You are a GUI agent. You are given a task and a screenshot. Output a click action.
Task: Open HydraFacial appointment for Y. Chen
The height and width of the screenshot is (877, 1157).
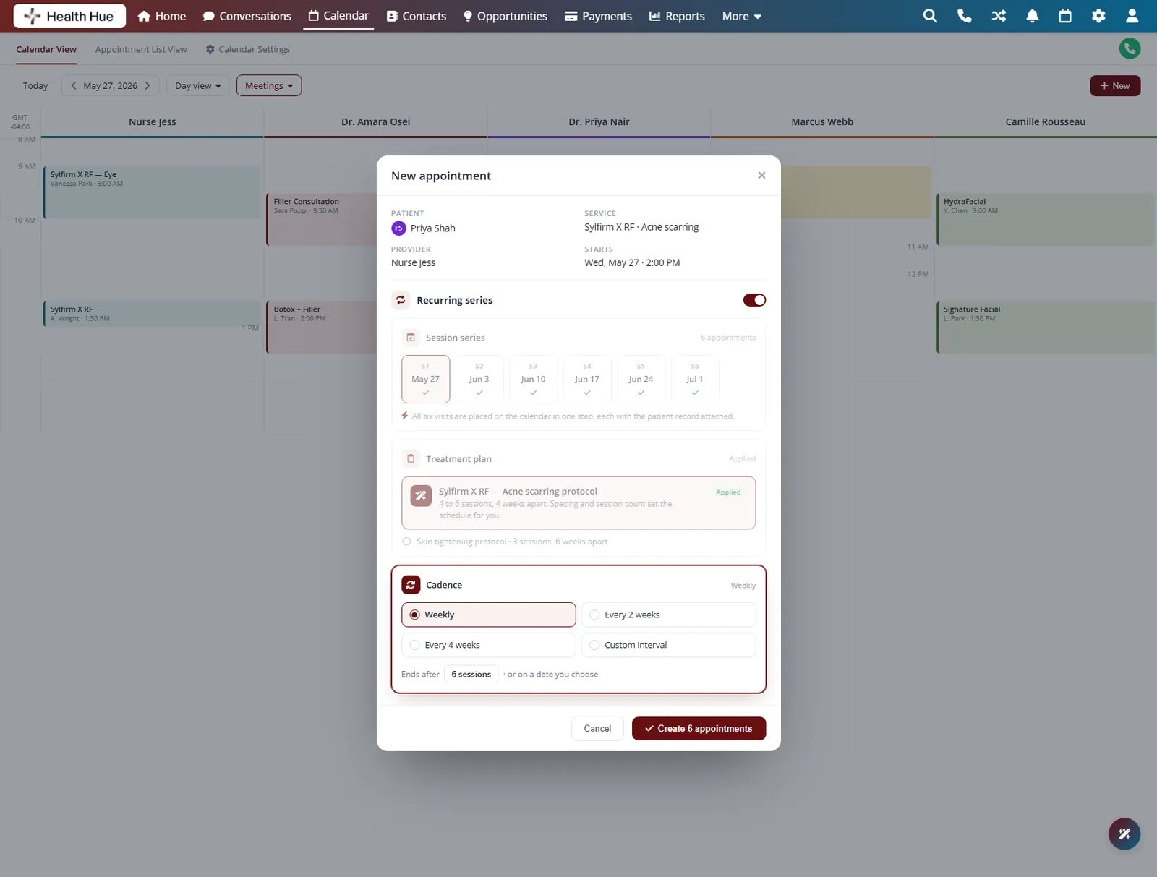click(x=1045, y=219)
